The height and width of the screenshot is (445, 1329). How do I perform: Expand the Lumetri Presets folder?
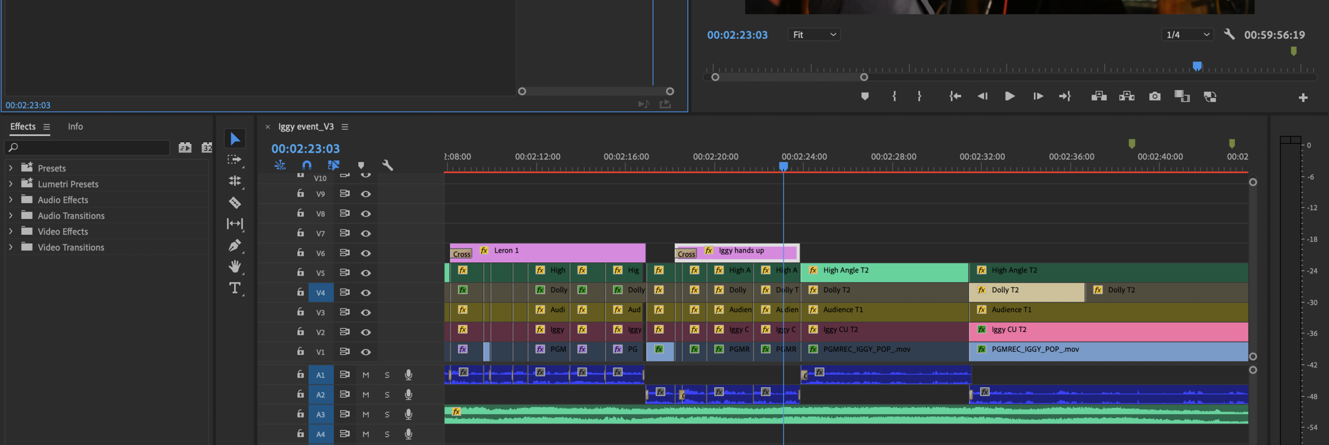click(x=11, y=184)
